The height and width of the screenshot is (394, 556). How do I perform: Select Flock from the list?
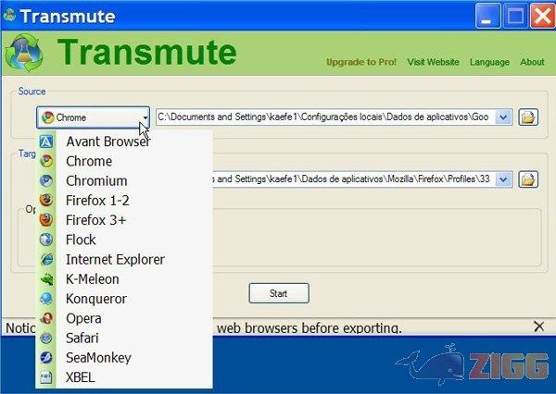tap(124, 240)
